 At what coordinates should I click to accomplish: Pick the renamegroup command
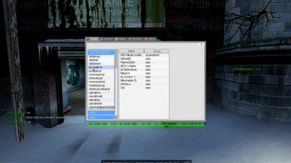point(101,86)
